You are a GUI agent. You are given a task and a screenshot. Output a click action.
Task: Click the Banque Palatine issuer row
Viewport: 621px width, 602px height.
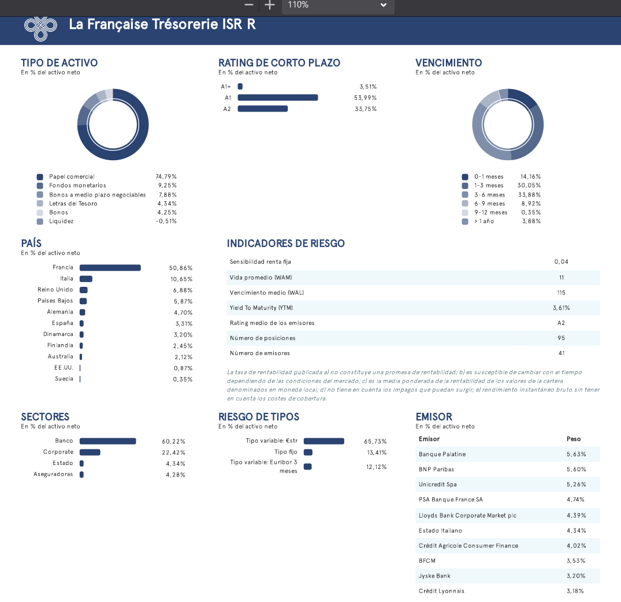pyautogui.click(x=508, y=454)
